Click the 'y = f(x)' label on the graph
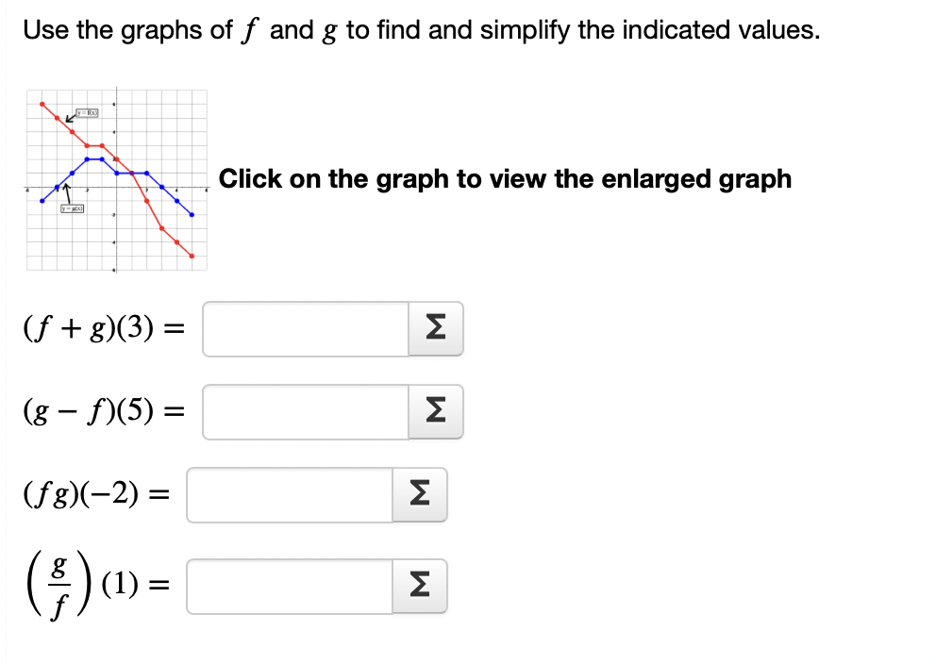The image size is (936, 664). 87,111
